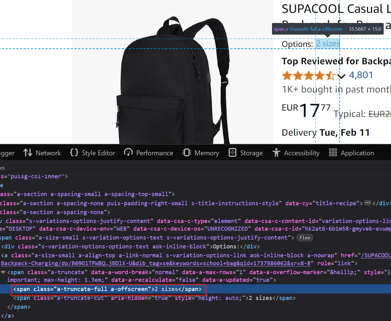
Task: Click the Application grid icon
Action: 333,153
